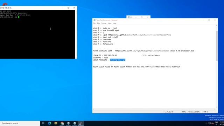
Task: Click the Notepad title bar text
Action: tap(107, 20)
